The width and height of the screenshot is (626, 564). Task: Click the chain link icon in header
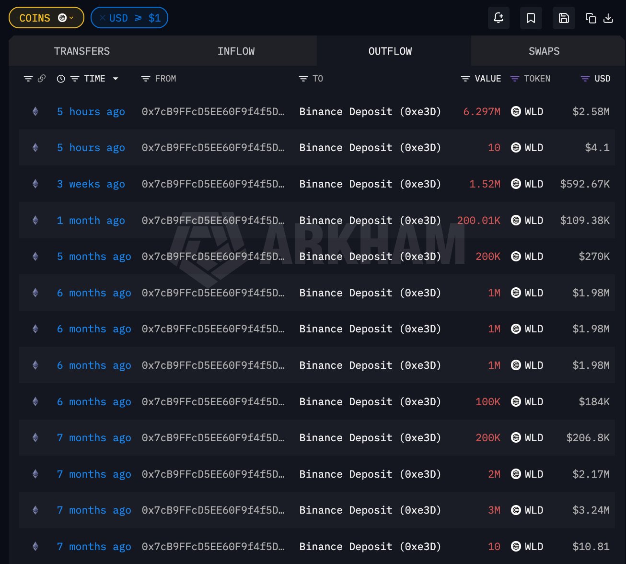(x=42, y=79)
